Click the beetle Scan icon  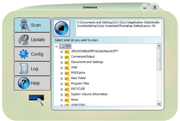pos(24,25)
